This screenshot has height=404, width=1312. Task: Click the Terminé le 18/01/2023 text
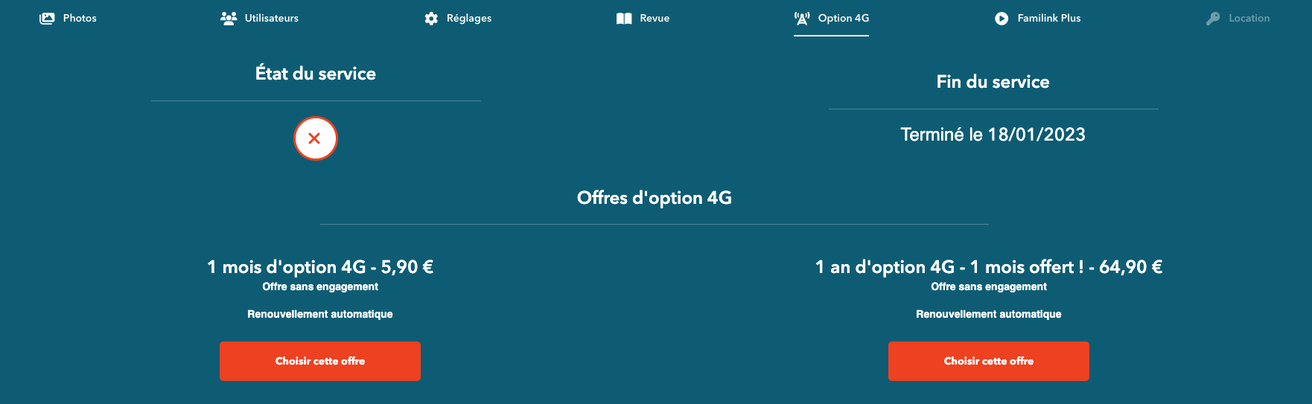tap(993, 135)
